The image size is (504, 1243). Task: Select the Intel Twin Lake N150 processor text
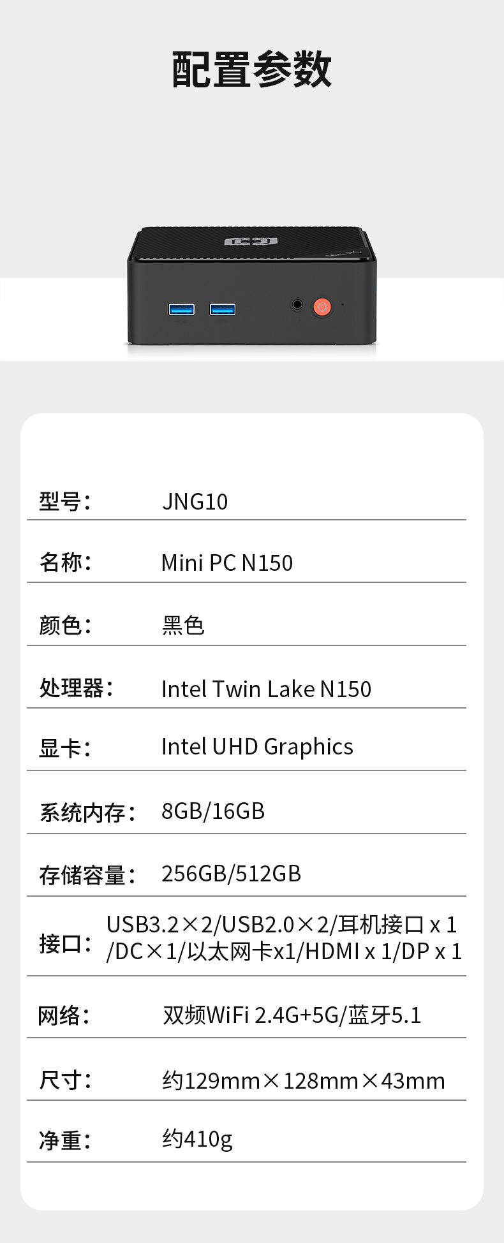tap(266, 689)
